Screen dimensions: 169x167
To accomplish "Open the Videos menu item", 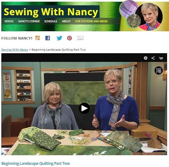I will pos(9,21).
